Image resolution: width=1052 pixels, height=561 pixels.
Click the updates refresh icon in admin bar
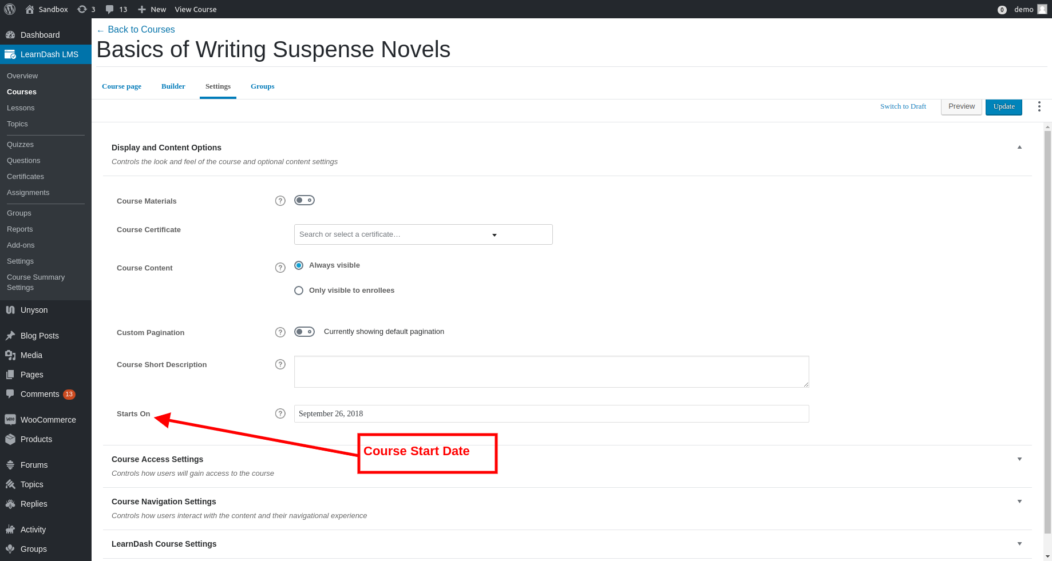tap(82, 9)
